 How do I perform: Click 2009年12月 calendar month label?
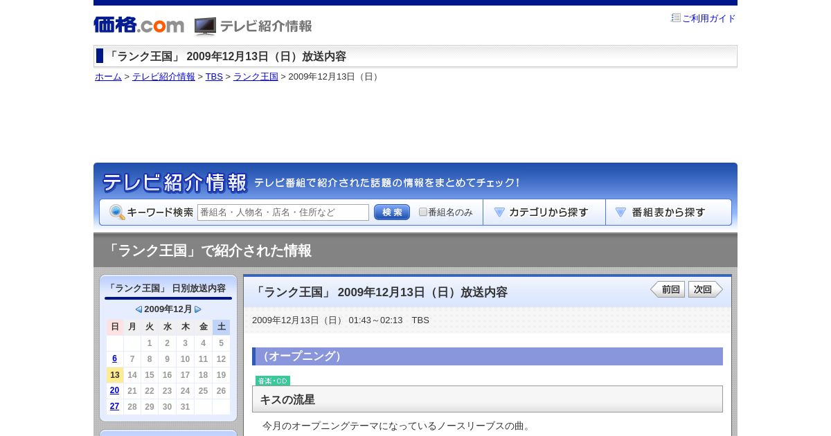click(168, 309)
